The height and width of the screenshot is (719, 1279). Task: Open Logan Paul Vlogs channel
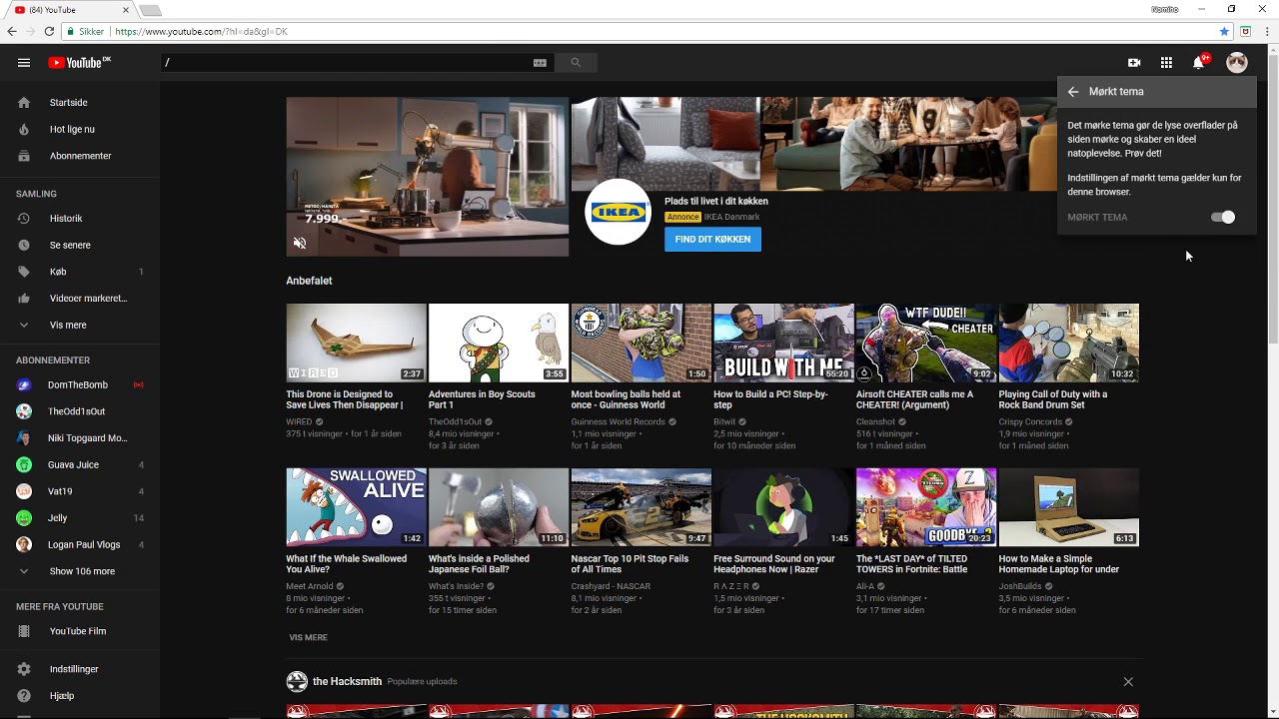coord(80,544)
